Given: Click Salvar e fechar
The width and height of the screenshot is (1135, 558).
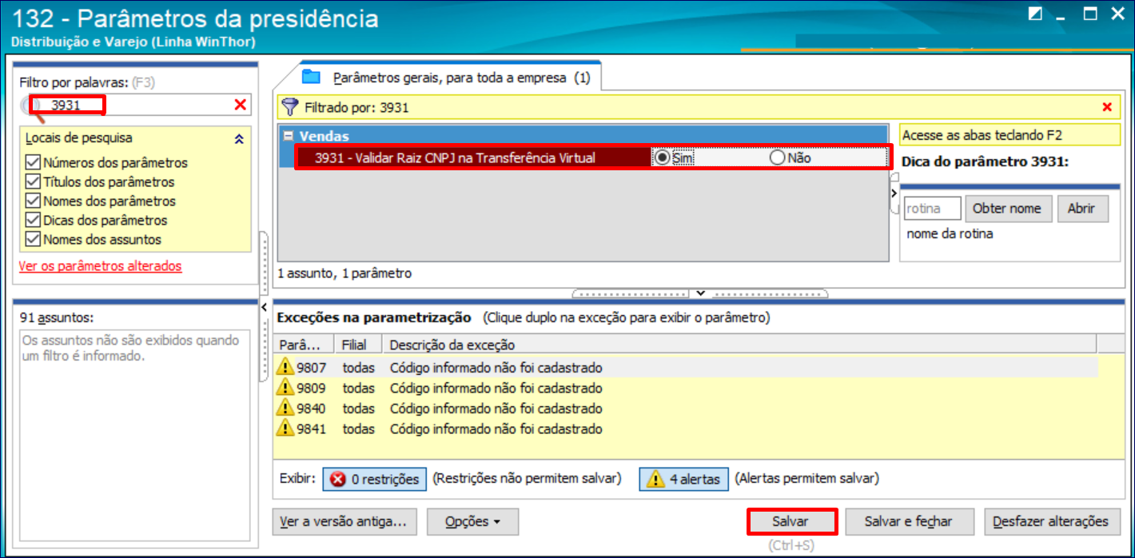Looking at the screenshot, I should (909, 521).
